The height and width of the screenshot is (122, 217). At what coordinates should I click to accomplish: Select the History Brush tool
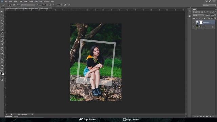point(2,38)
